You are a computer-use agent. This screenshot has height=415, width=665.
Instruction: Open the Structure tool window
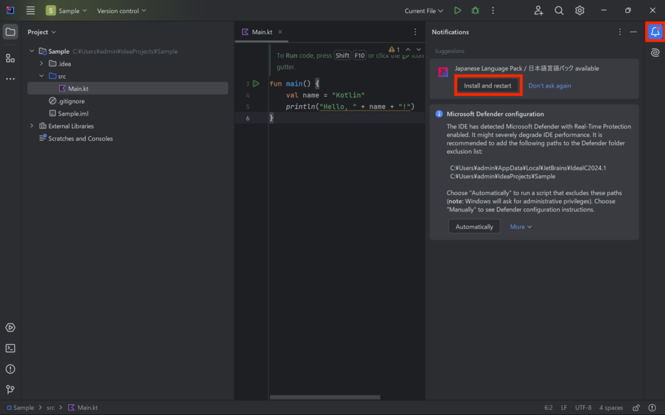10,58
